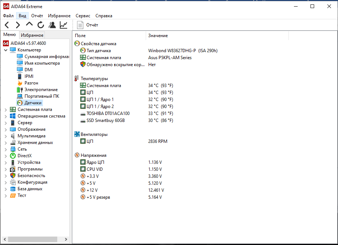
Task: Click the sidebar horizontal scrollbar thumb
Action: point(33,239)
